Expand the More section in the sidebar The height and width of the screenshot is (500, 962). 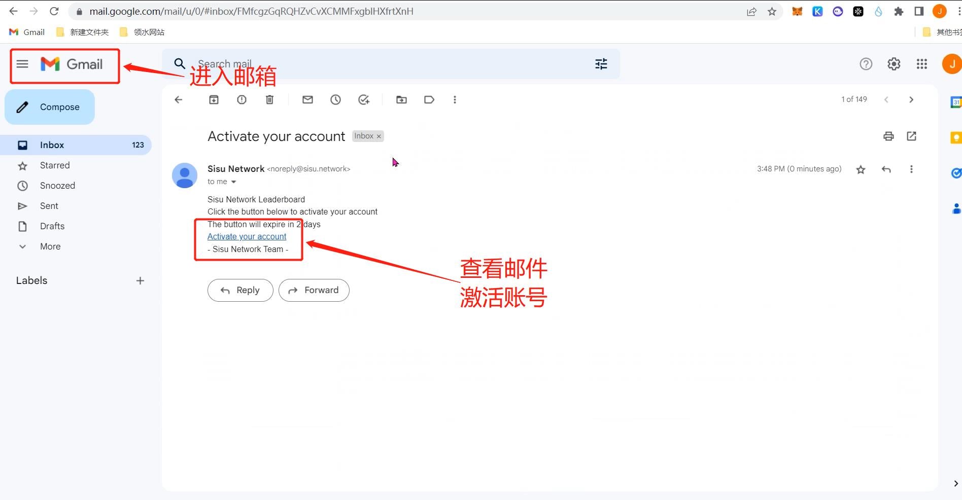50,246
